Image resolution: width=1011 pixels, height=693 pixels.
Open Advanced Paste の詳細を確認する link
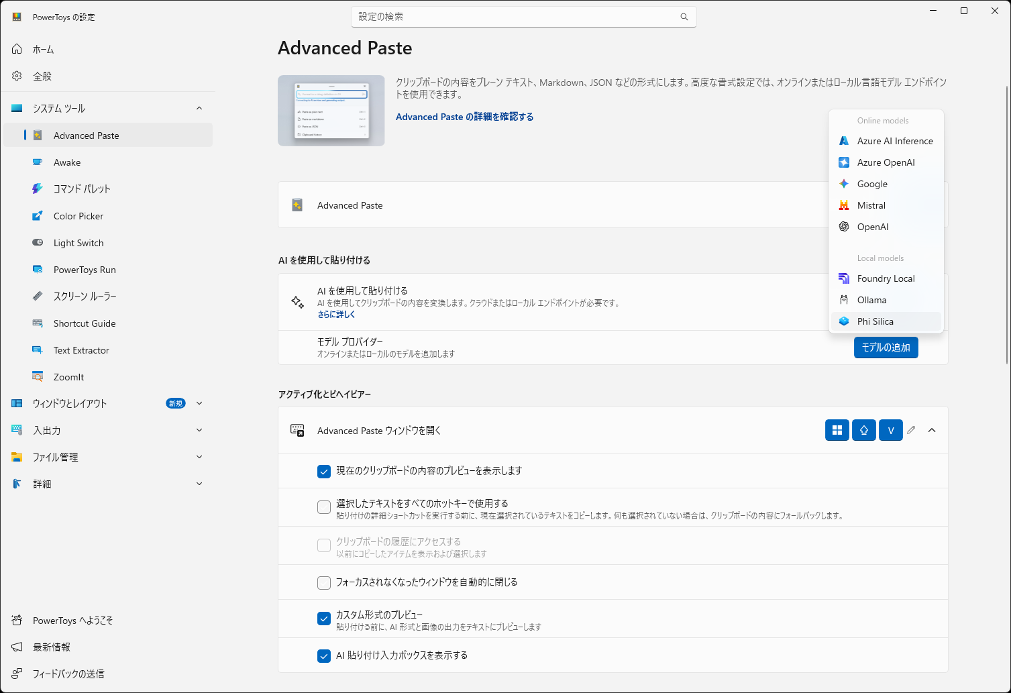tap(465, 117)
